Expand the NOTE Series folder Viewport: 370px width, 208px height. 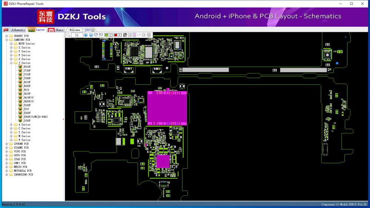click(x=11, y=44)
